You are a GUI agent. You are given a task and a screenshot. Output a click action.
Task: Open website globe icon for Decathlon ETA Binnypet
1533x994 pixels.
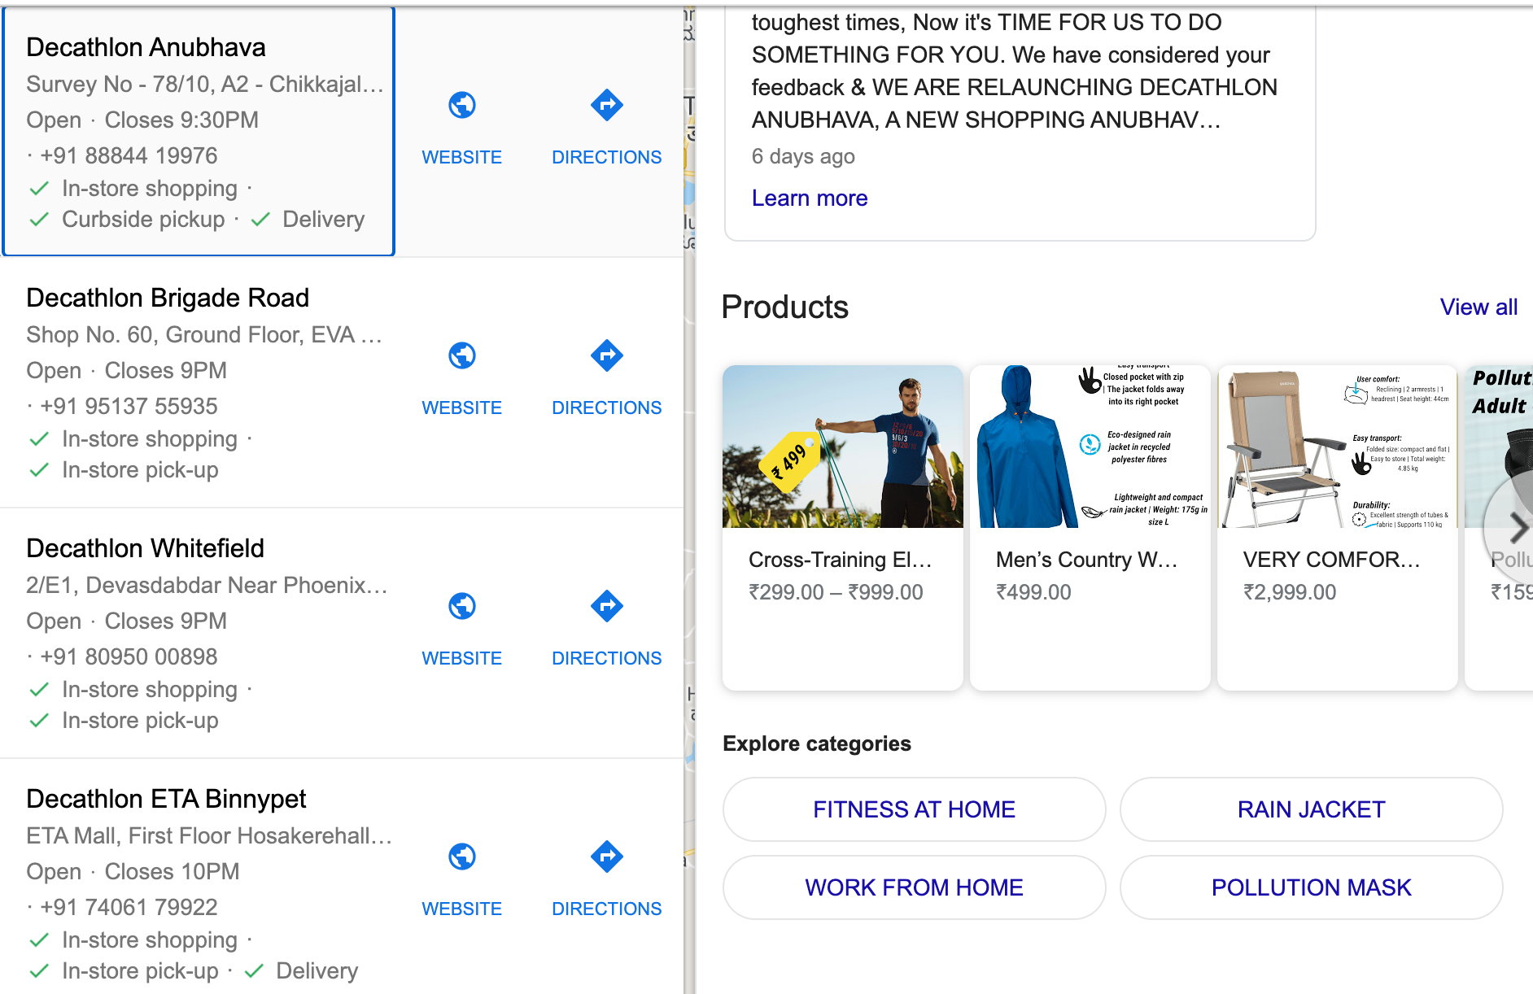coord(461,857)
